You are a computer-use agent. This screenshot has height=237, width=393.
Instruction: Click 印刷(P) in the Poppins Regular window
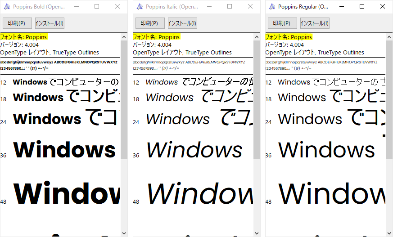click(x=282, y=23)
